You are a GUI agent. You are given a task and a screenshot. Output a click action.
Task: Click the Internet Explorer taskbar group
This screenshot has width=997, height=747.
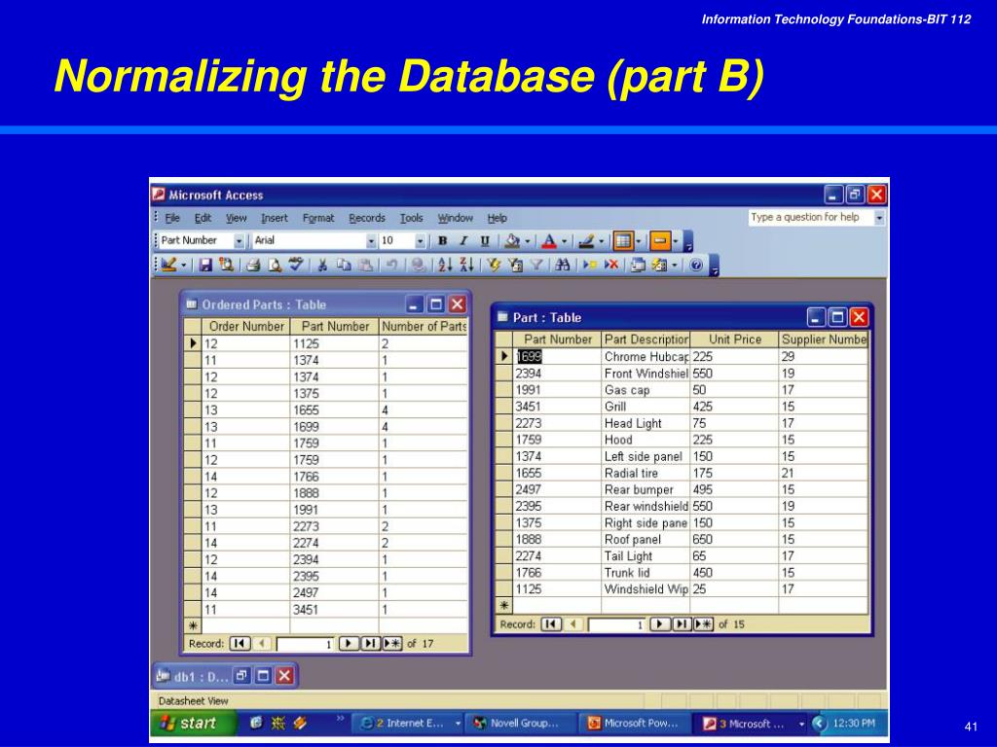(410, 723)
